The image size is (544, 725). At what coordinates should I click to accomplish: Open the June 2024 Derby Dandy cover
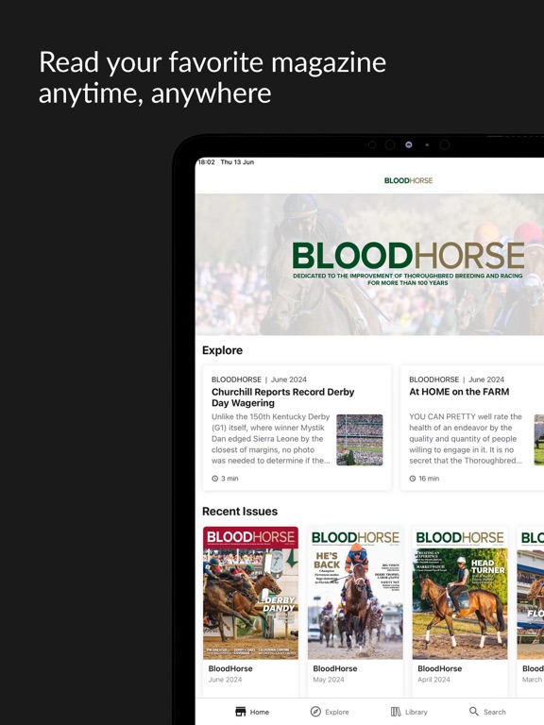(x=250, y=593)
